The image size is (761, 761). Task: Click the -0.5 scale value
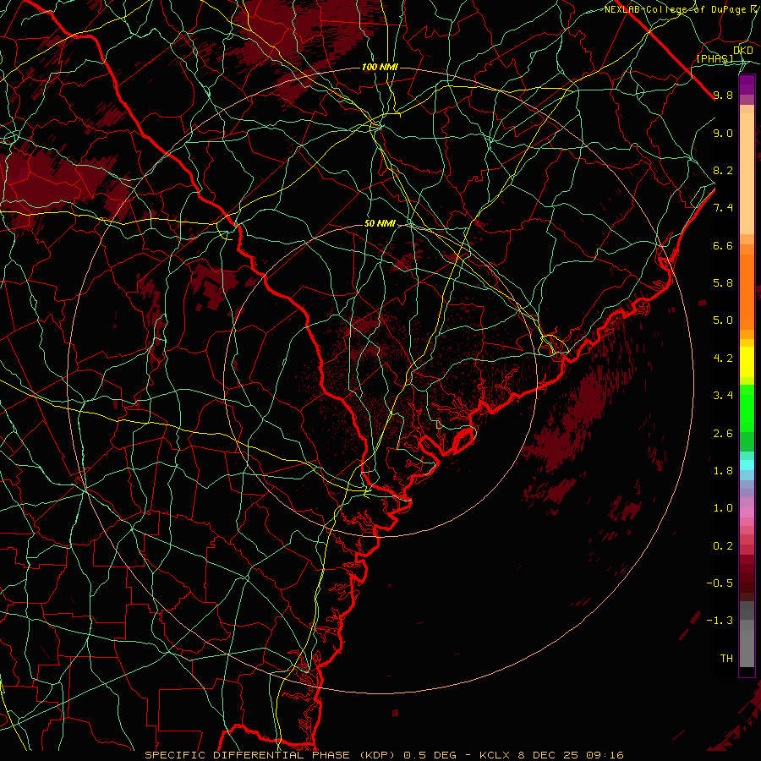[x=720, y=583]
